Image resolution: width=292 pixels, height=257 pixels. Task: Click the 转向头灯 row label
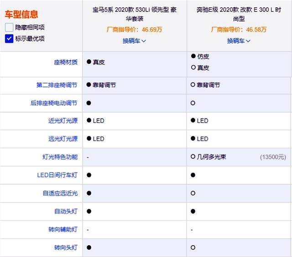click(x=66, y=247)
